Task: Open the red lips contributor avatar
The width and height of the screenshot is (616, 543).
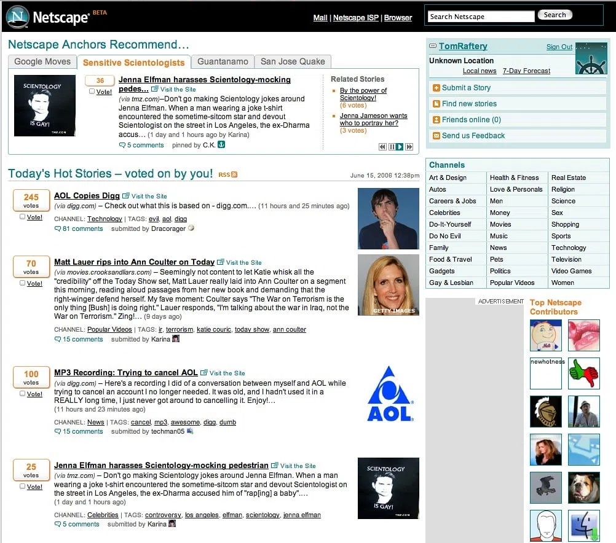Action: [584, 335]
